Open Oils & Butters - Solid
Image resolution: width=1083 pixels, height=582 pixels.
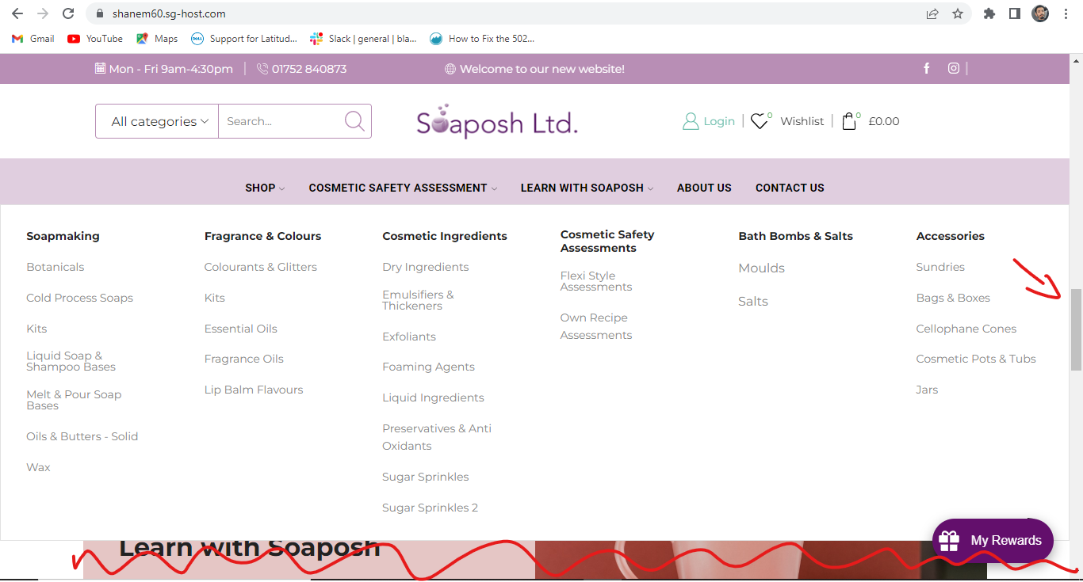click(x=82, y=436)
